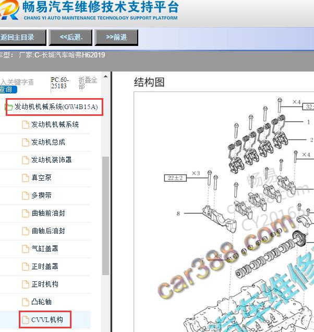The width and height of the screenshot is (314, 332).
Task: Open the 多楔带 entry
Action: click(42, 195)
